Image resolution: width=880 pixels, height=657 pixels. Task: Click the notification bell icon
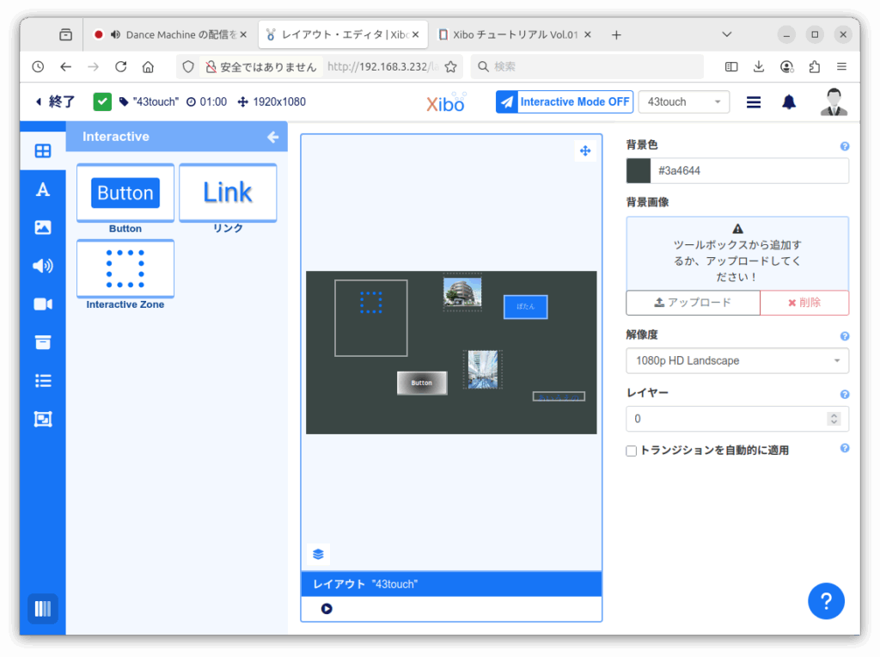788,102
